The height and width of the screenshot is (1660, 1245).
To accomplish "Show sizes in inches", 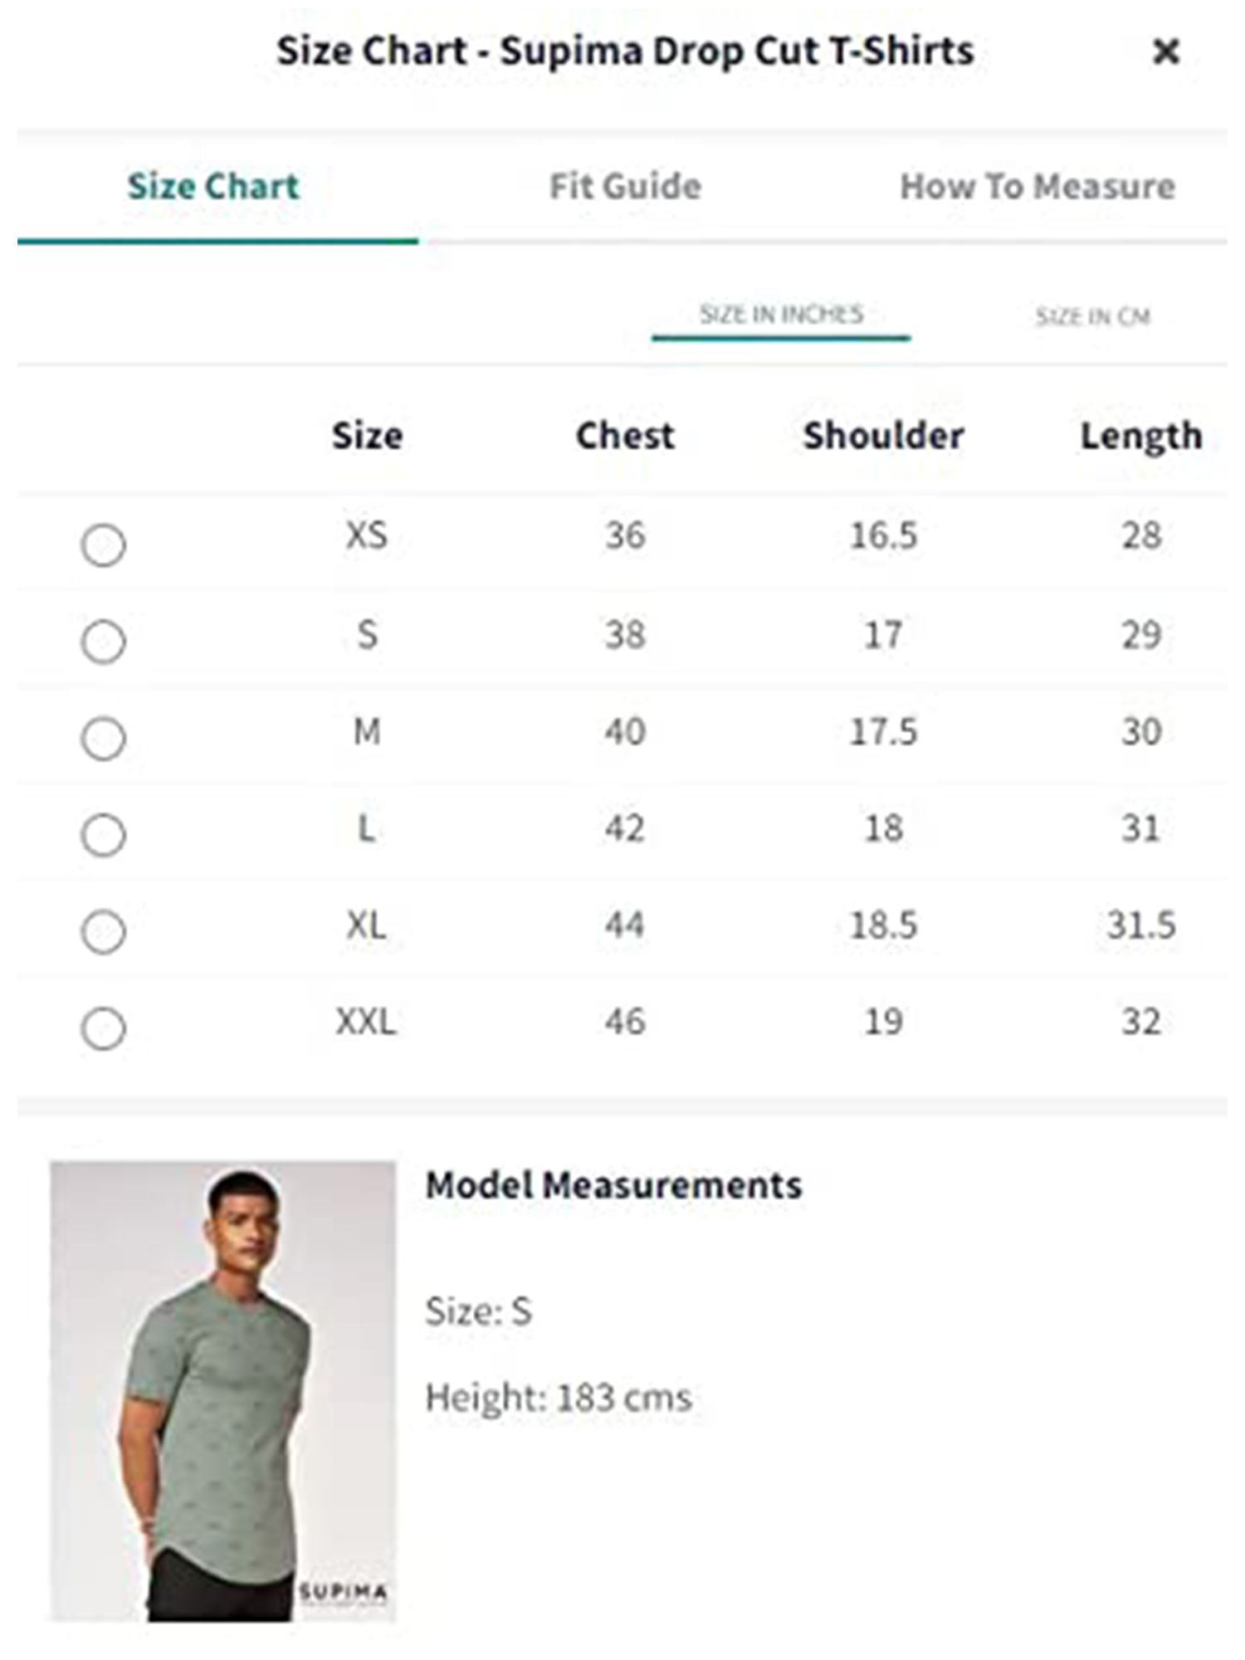I will pyautogui.click(x=780, y=315).
